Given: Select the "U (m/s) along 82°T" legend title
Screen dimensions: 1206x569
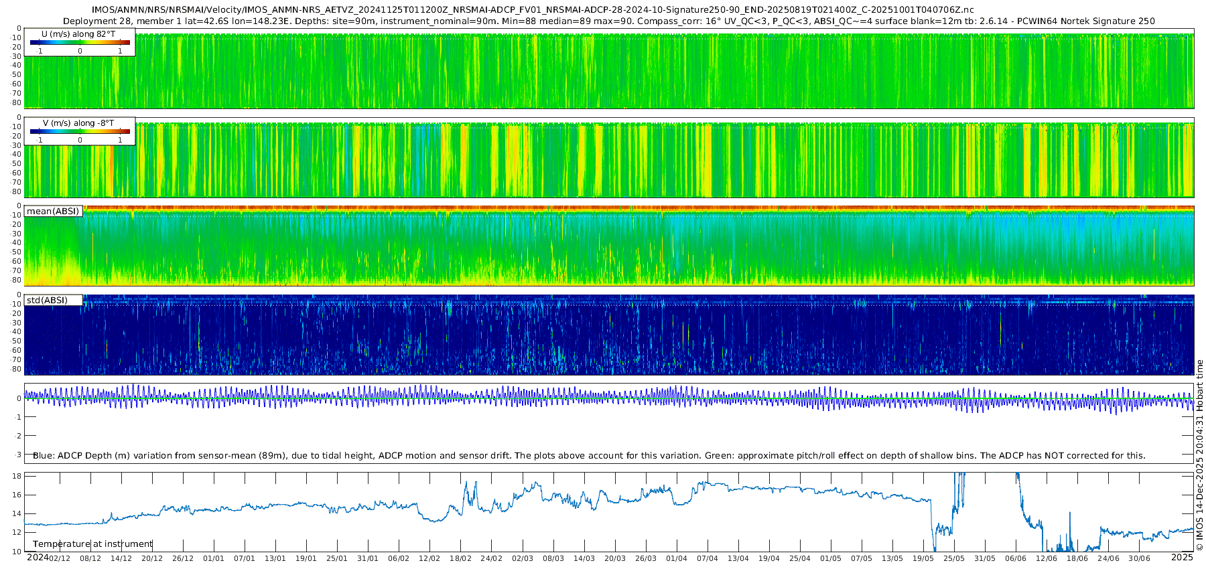Looking at the screenshot, I should click(x=78, y=33).
